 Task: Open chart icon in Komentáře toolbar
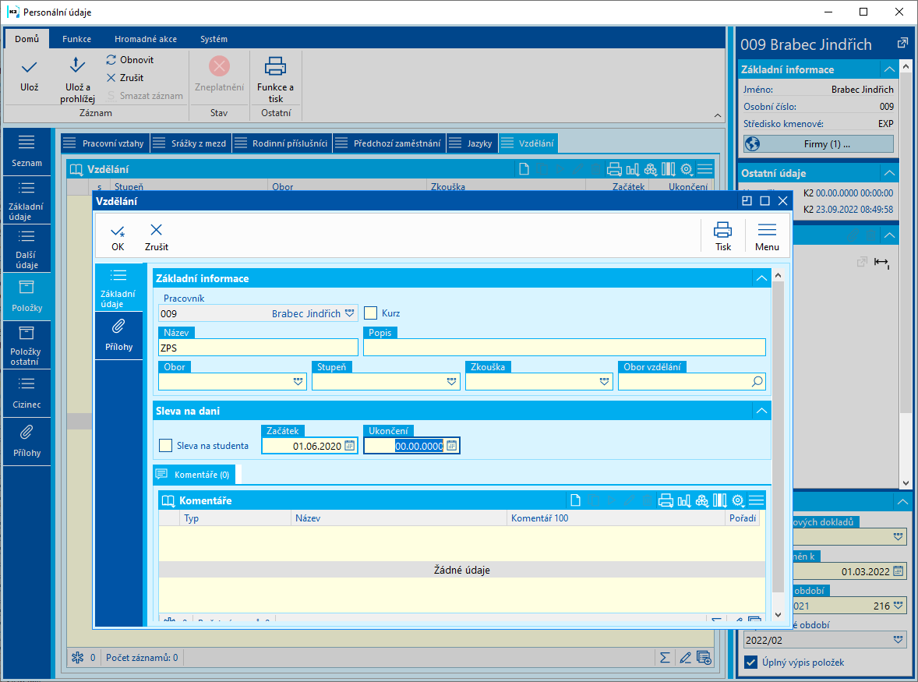click(683, 500)
